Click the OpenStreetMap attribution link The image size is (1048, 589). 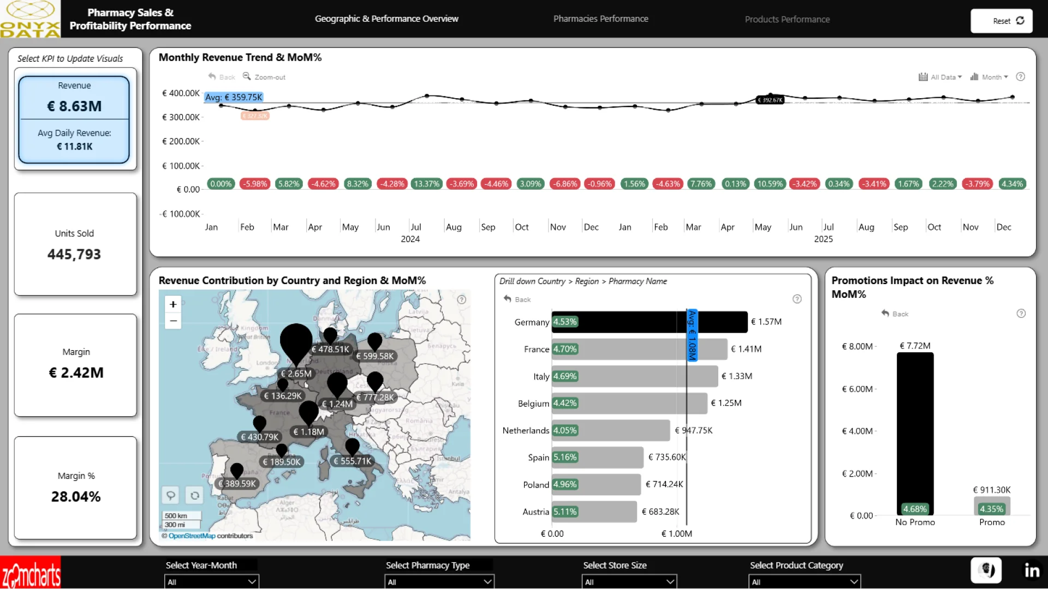coord(192,536)
